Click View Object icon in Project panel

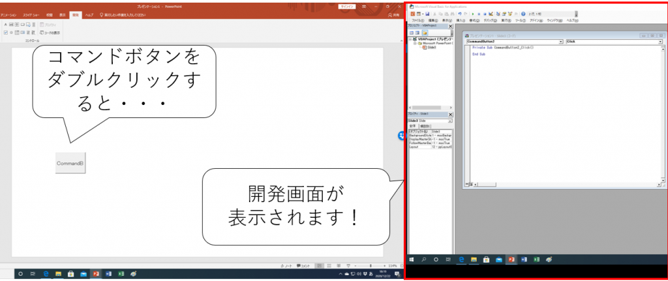(x=417, y=33)
